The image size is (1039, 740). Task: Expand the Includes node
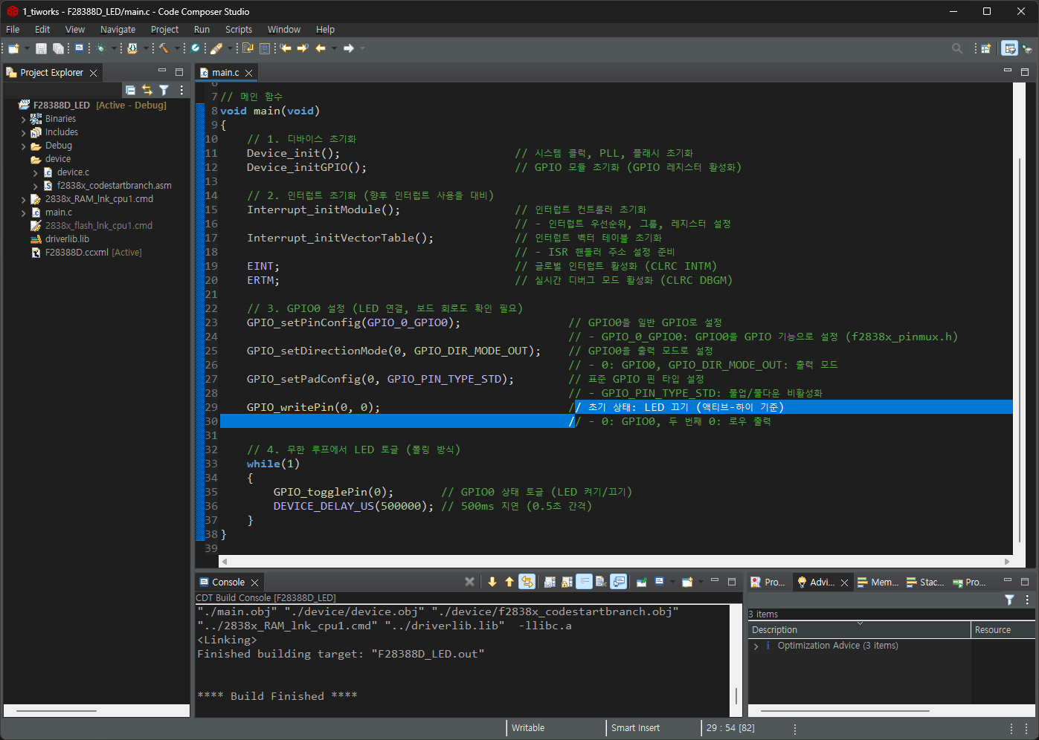pos(23,132)
